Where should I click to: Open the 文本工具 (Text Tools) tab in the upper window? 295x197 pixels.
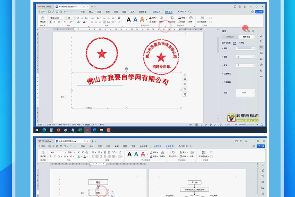[169, 12]
